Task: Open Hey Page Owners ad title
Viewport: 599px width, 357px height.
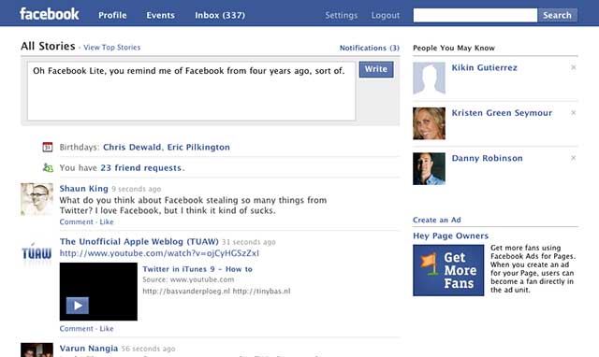Action: [x=450, y=236]
